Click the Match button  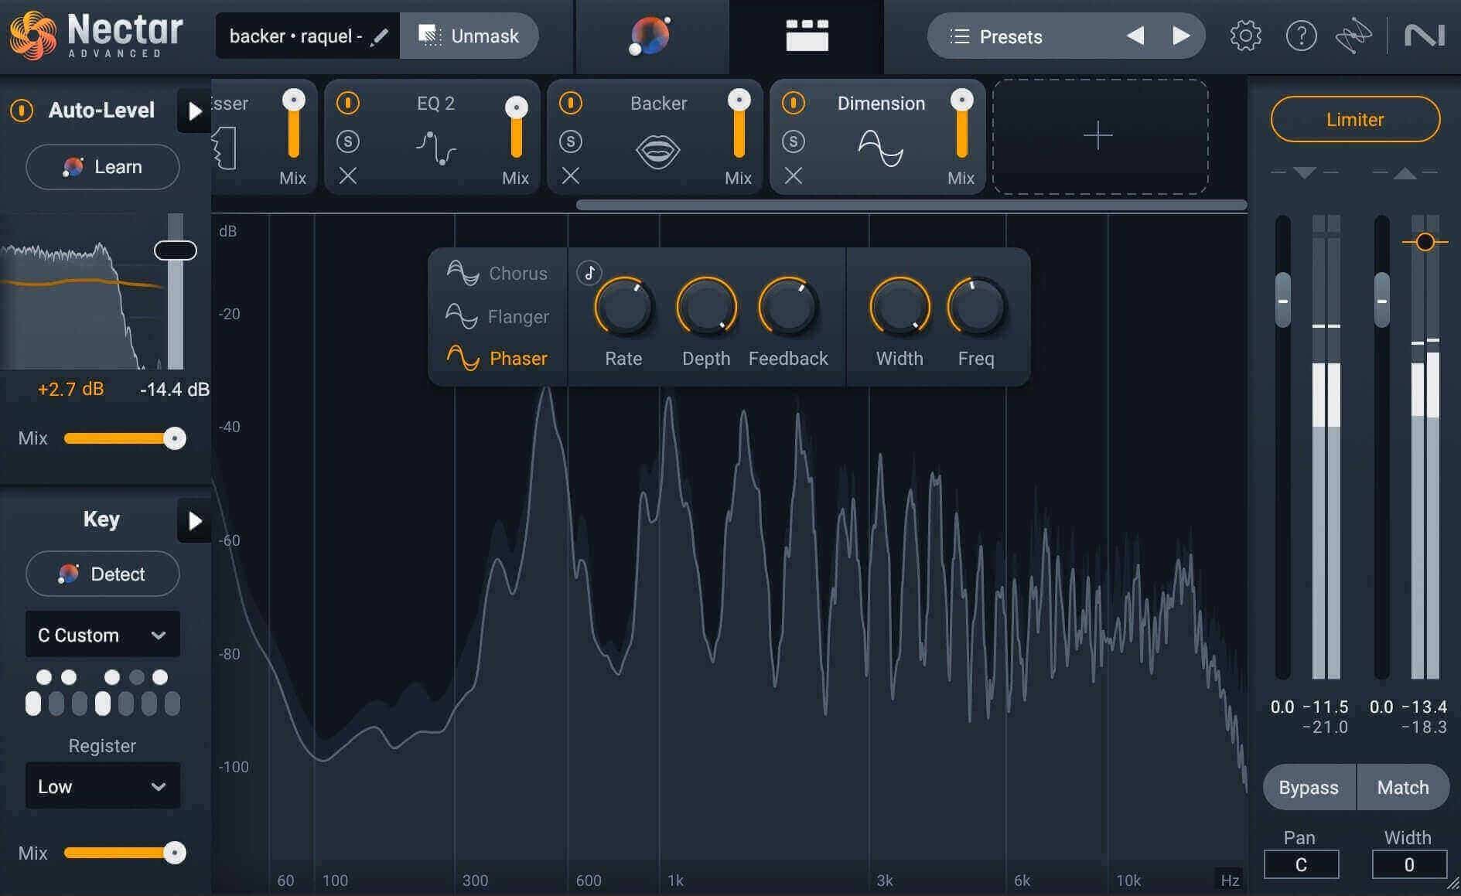click(x=1403, y=787)
